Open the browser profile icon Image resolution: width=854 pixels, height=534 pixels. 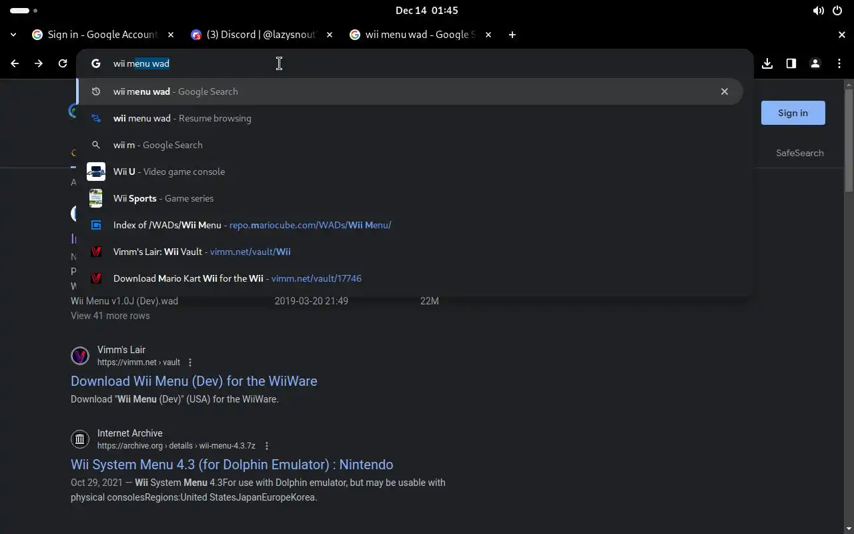tap(815, 63)
